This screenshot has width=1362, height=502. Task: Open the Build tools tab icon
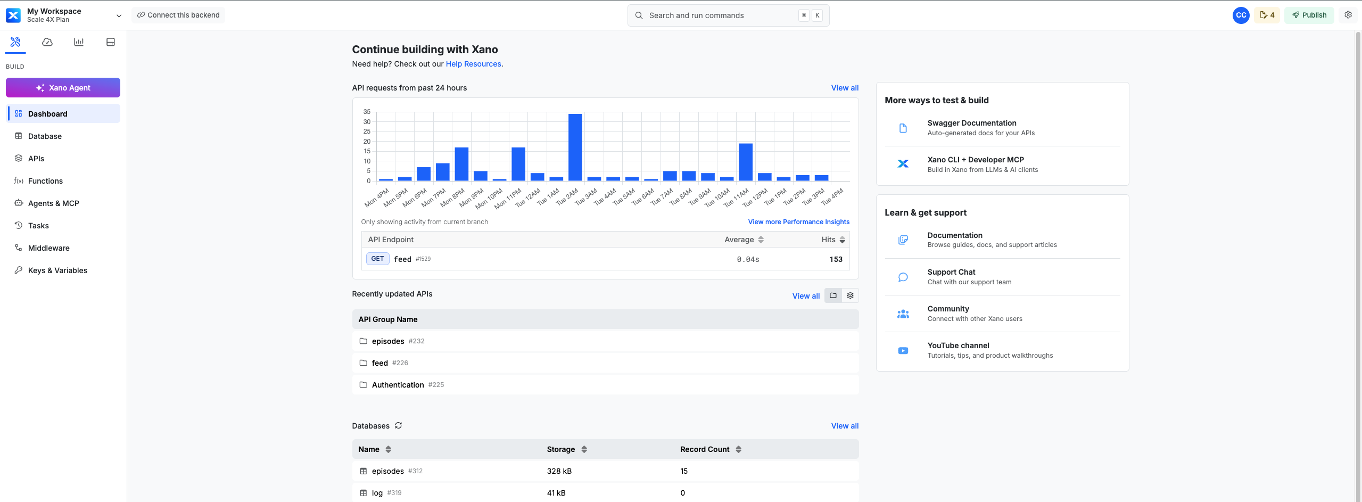(x=15, y=42)
